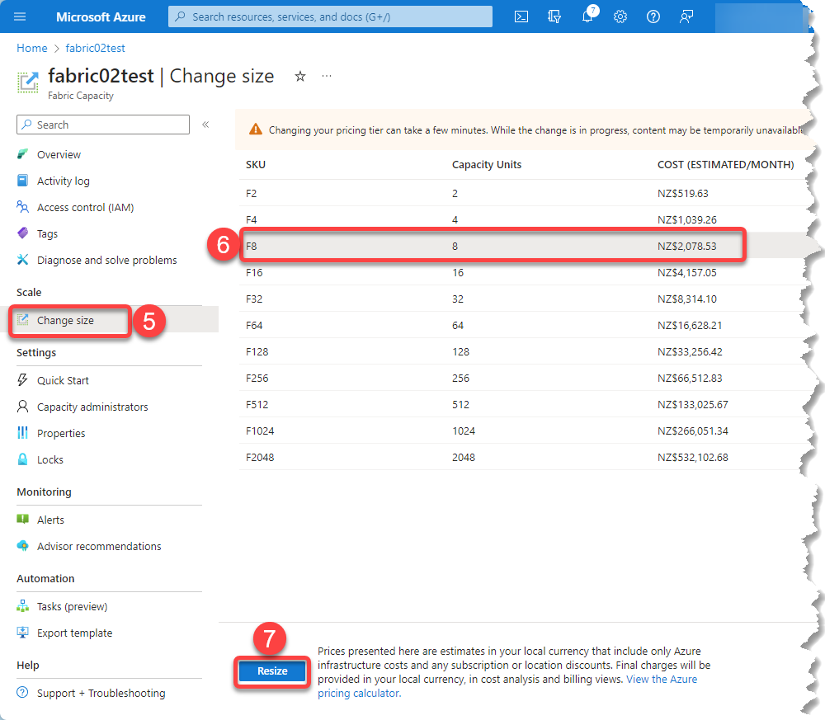
Task: Select the F2 SKU row
Action: point(522,193)
